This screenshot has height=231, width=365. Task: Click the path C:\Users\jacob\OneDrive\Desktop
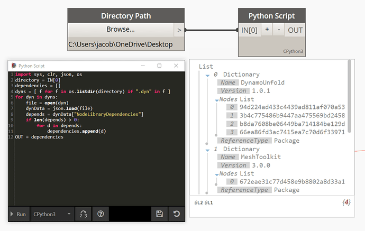[x=121, y=44]
